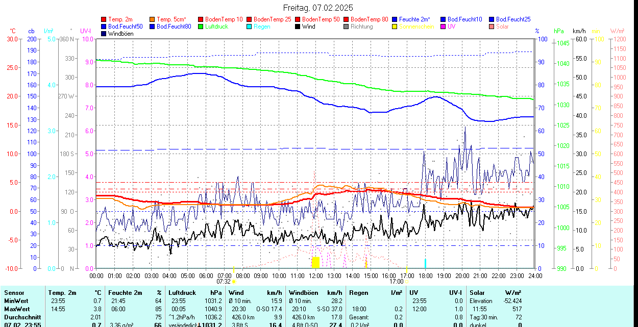This screenshot has height=327, width=638.
Task: Click the Windböen column header in table
Action: click(303, 293)
